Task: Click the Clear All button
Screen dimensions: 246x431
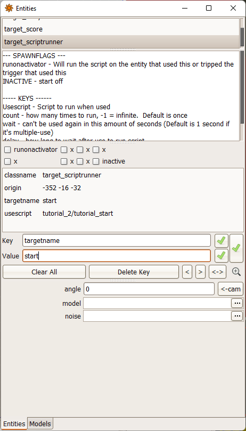Action: point(44,272)
